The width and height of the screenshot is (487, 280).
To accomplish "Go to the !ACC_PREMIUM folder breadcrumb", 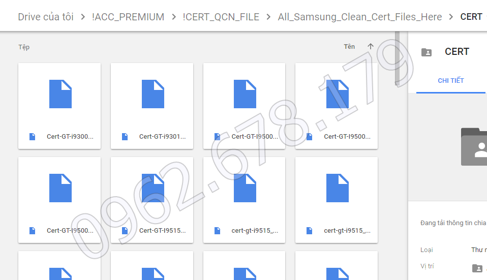I will click(128, 17).
